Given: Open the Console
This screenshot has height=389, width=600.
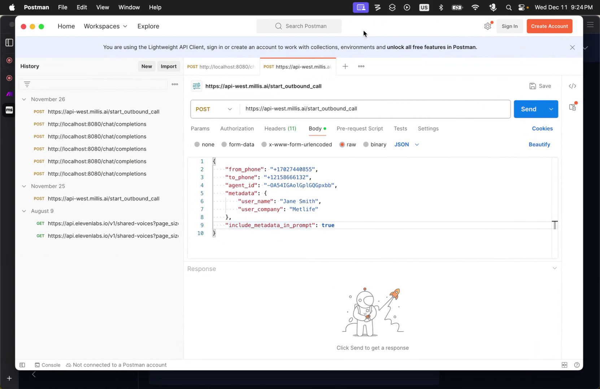Looking at the screenshot, I should click(x=48, y=365).
